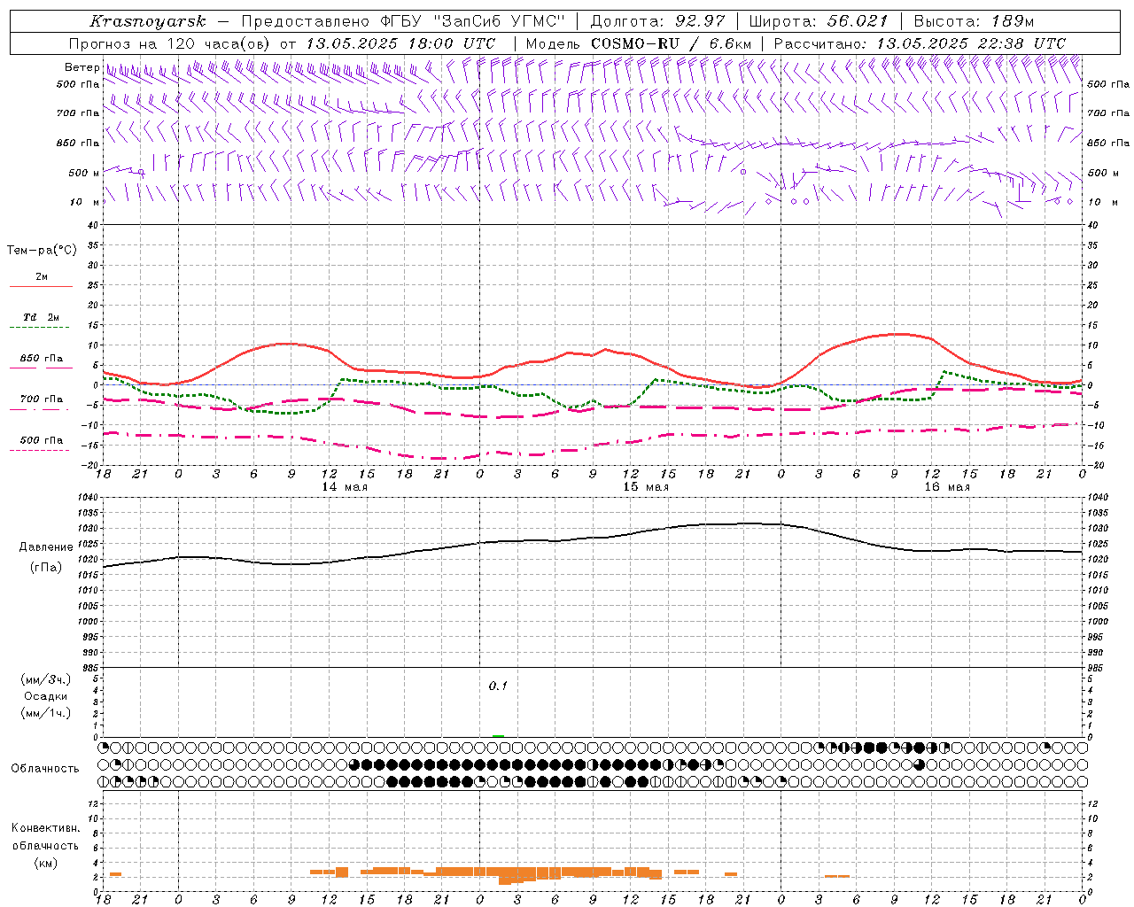Click the 'Конвективн.' convective label
This screenshot has width=1134, height=907.
coord(46,828)
